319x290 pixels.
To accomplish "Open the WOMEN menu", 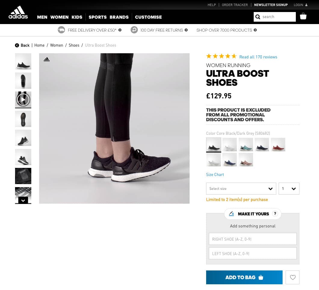I will [x=59, y=17].
